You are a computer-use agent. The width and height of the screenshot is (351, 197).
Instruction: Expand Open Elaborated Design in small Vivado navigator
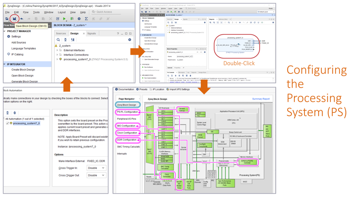click(x=143, y=59)
